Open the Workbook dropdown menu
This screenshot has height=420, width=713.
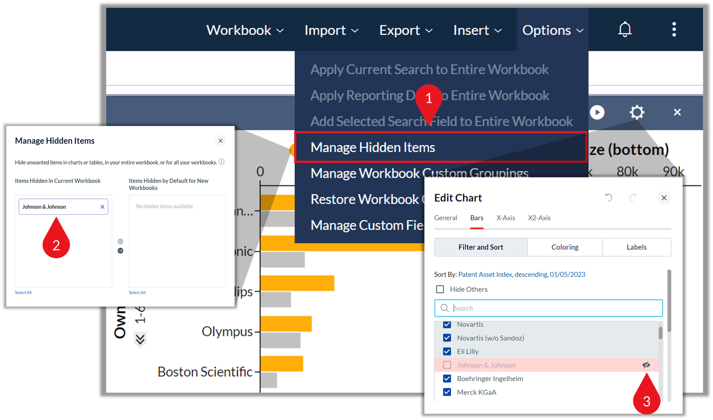(x=245, y=30)
